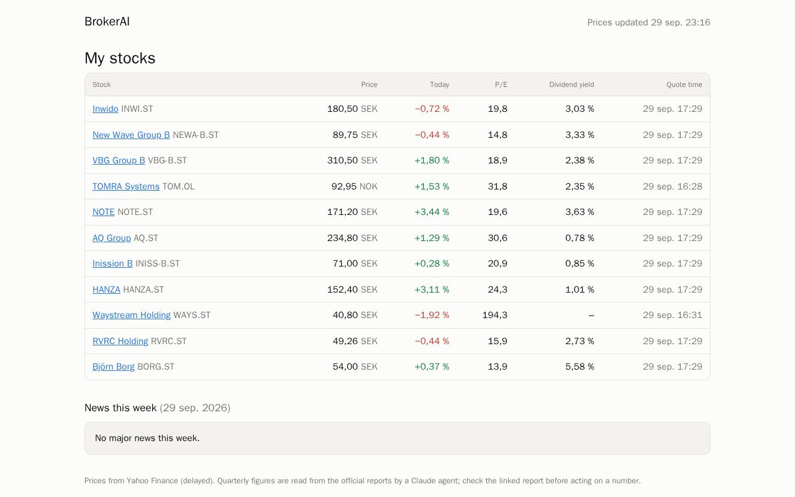Open the Björn Borg link
Screen dimensions: 795x497
pyautogui.click(x=114, y=367)
